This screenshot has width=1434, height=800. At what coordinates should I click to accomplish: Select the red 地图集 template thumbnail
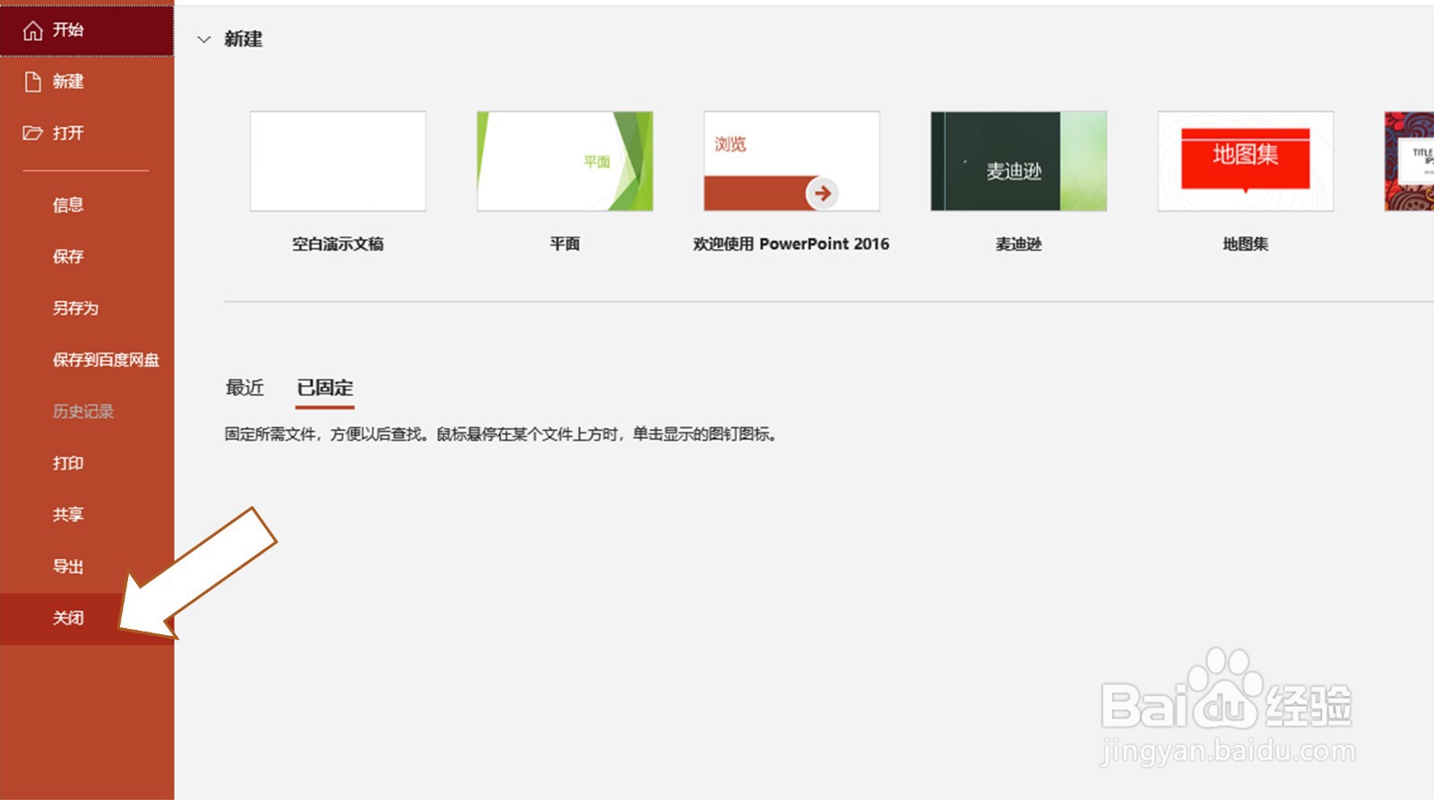coord(1246,161)
